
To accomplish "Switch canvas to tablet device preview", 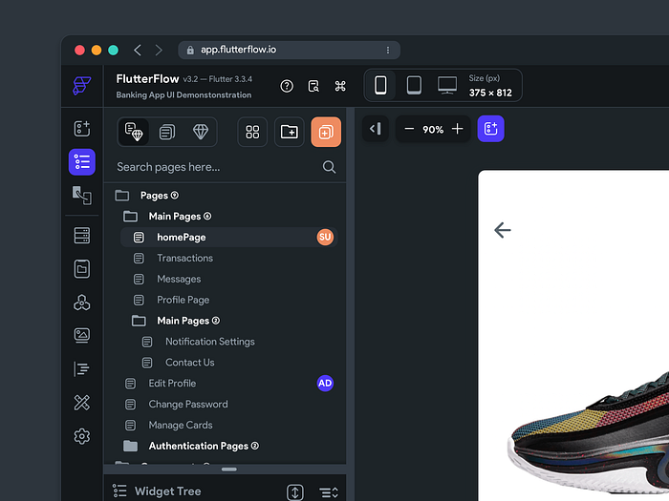I will point(414,86).
